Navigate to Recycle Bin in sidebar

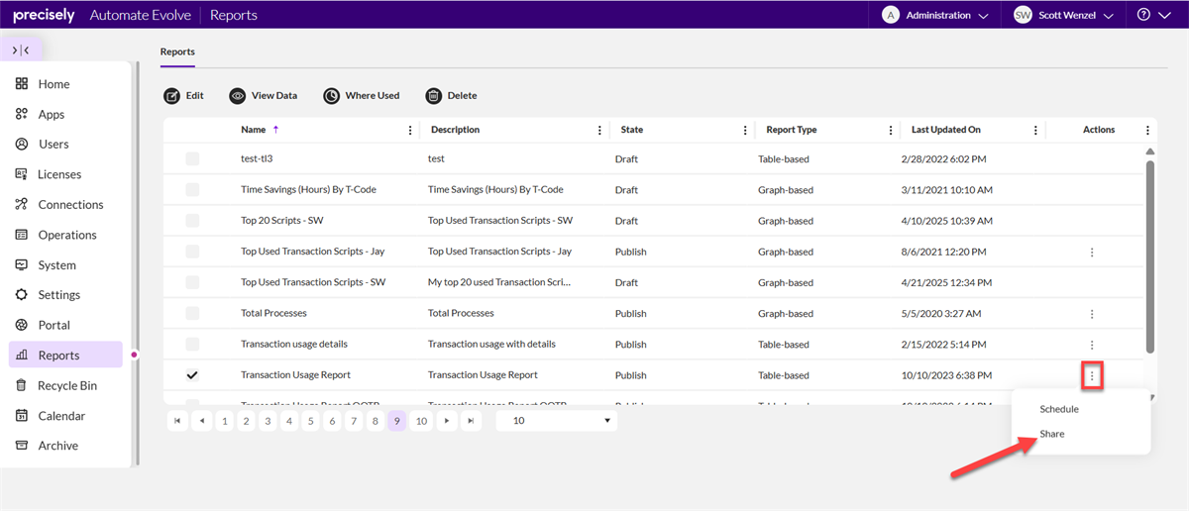(67, 385)
